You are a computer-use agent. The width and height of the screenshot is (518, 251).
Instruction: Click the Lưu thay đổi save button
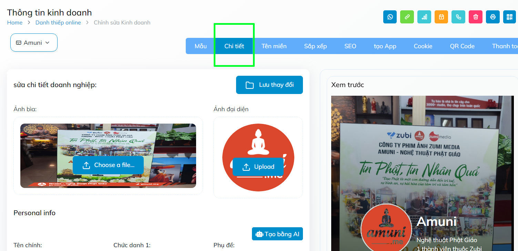[x=270, y=85]
